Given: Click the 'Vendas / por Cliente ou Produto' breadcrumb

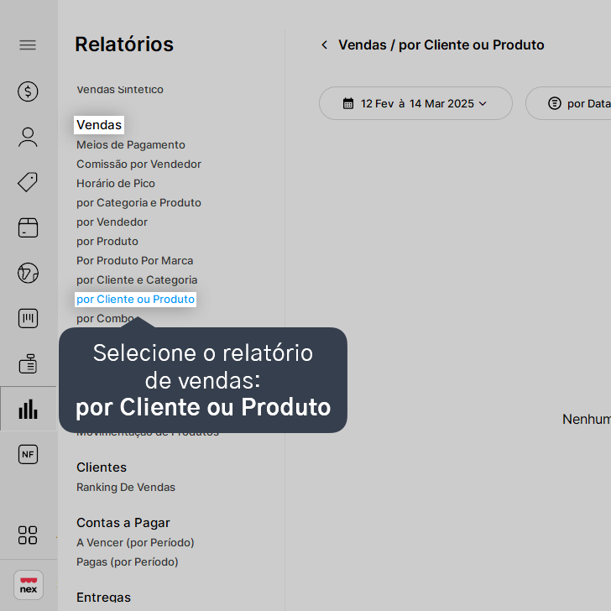Looking at the screenshot, I should (441, 44).
